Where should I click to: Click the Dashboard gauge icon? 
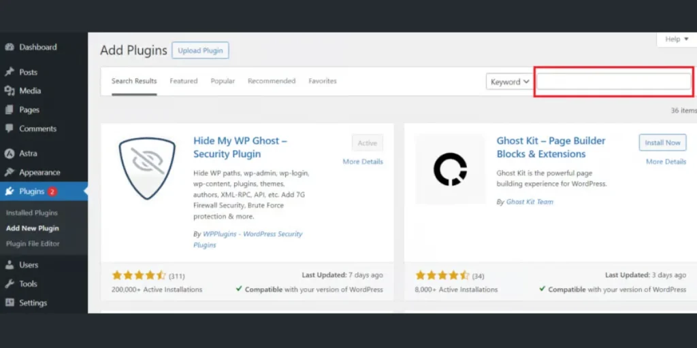tap(10, 47)
